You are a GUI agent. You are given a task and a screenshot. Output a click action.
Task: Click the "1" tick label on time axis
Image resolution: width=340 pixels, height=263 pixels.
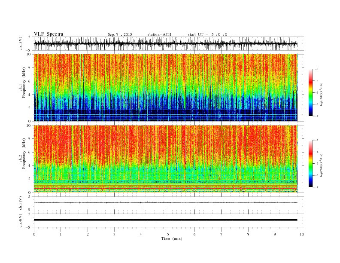[61, 234]
